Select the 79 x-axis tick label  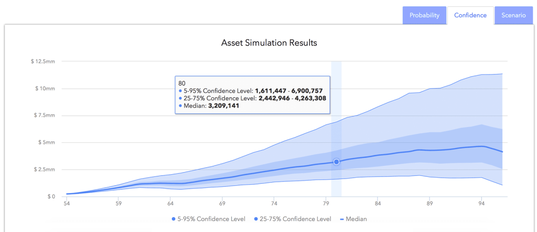(326, 203)
